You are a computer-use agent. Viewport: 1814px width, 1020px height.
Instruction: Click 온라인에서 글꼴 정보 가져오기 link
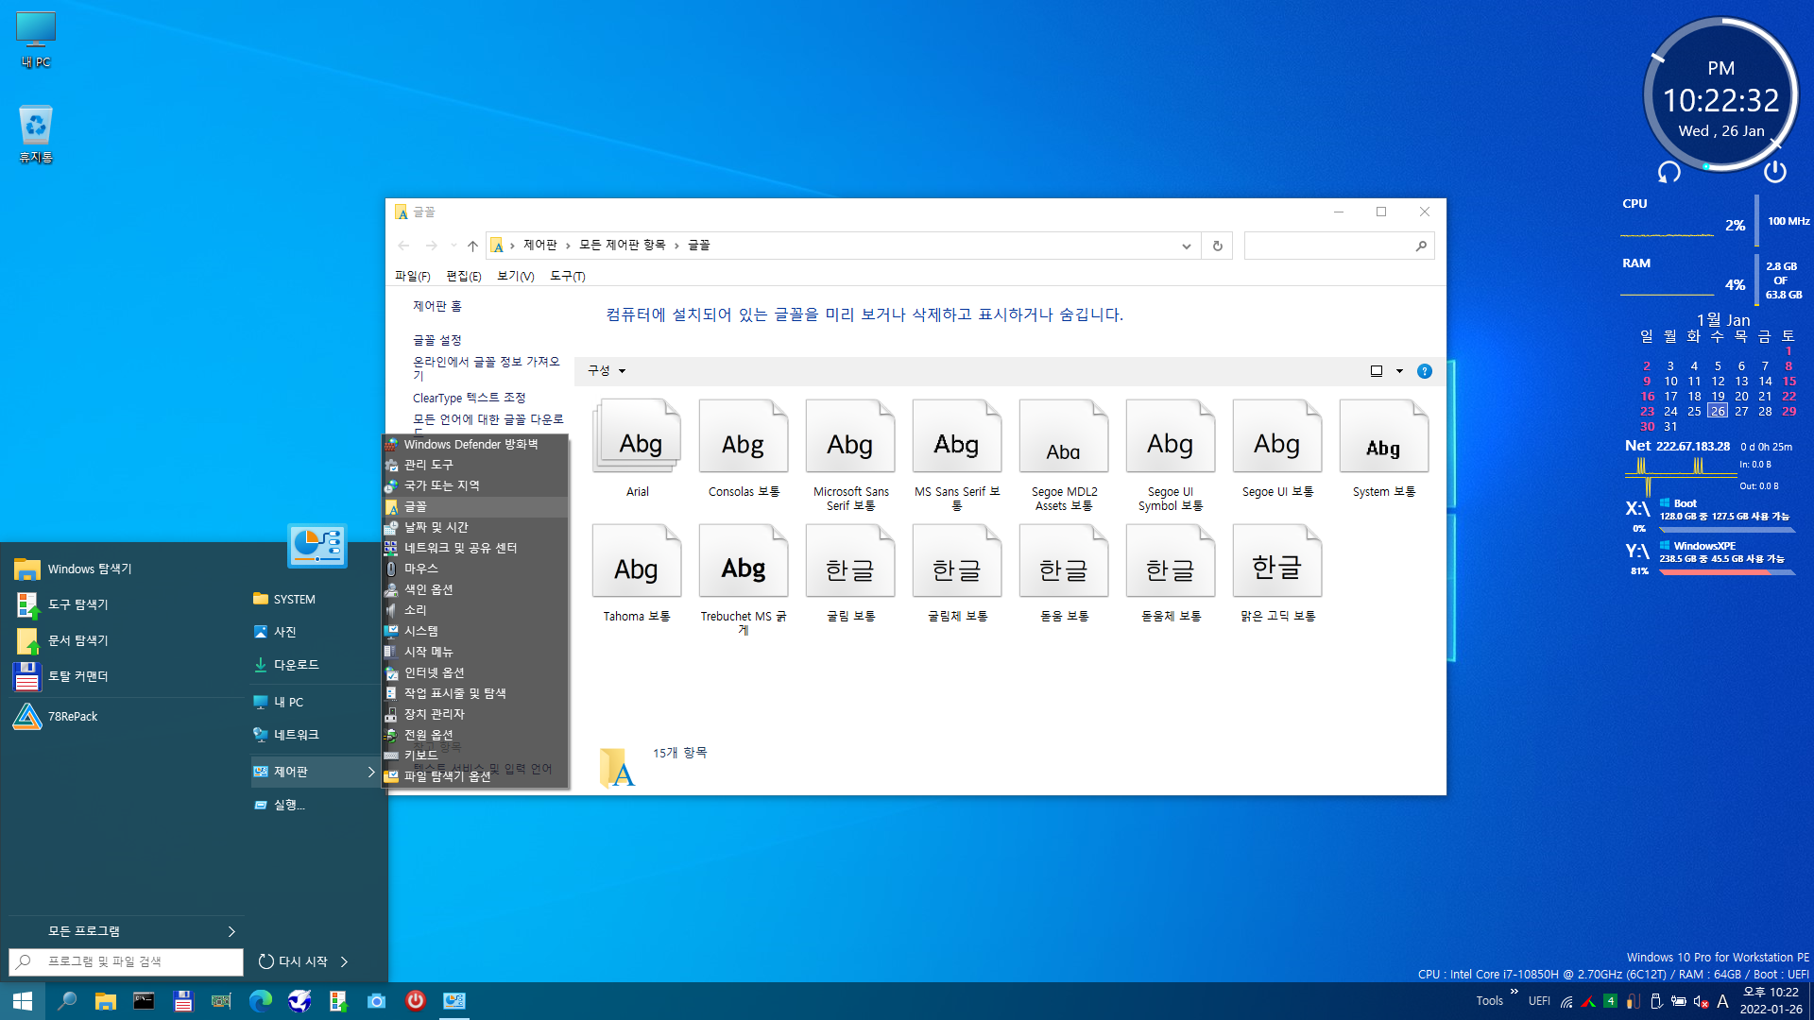(486, 368)
